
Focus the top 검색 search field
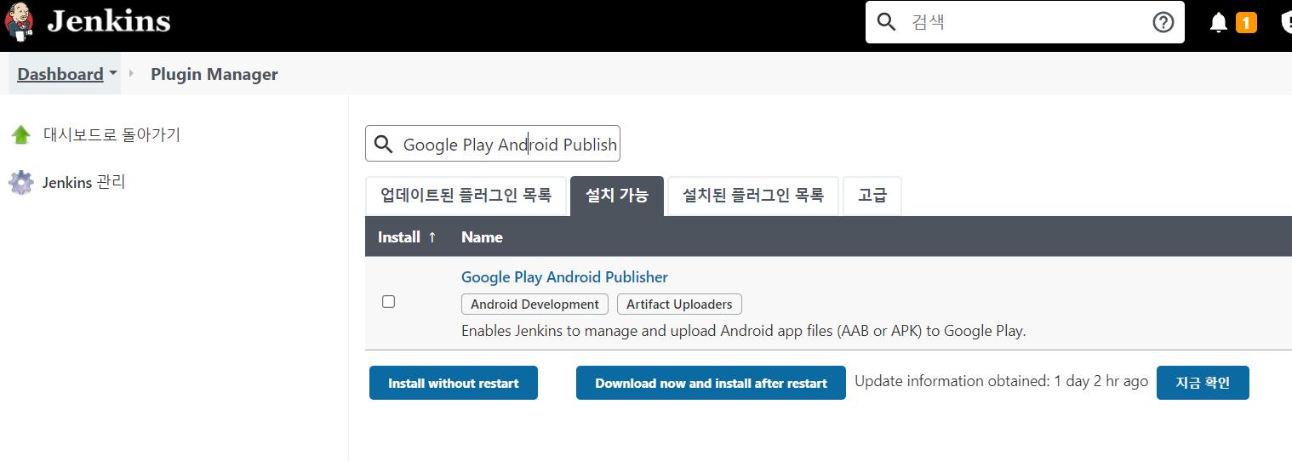click(1025, 22)
